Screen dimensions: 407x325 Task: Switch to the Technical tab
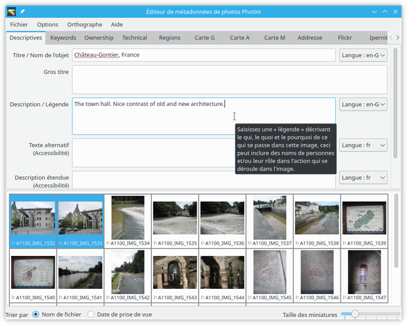(x=134, y=37)
